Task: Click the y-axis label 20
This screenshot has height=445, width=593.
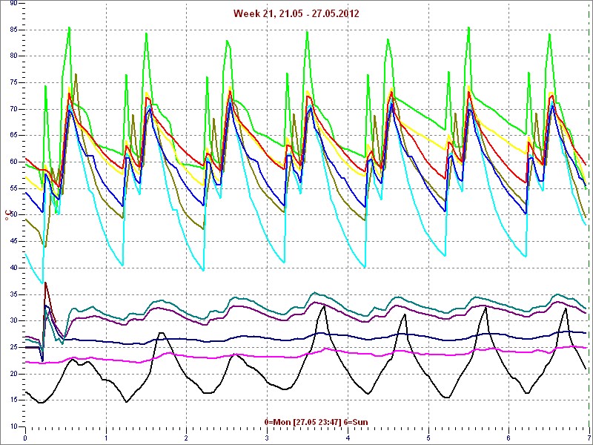Action: [13, 374]
